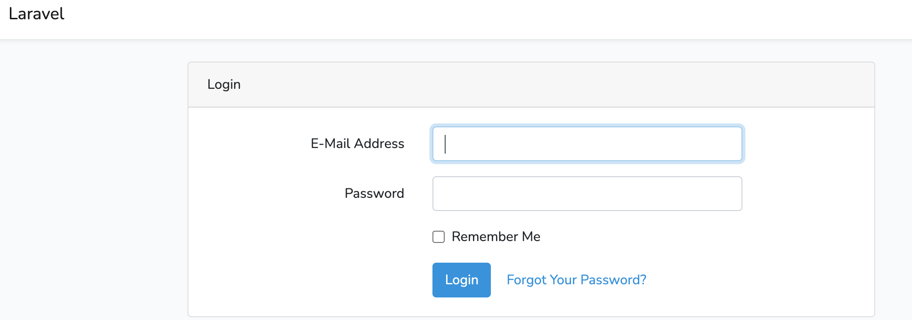Toggle Remember Me by clicking its text
This screenshot has height=320, width=912.
point(496,237)
